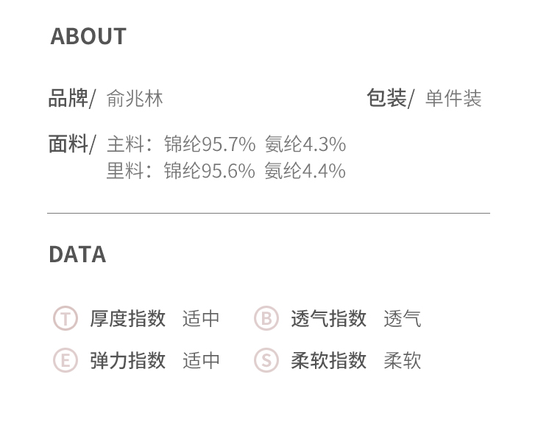Click the circled E elasticity icon
Viewport: 552px width, 425px height.
(x=66, y=360)
